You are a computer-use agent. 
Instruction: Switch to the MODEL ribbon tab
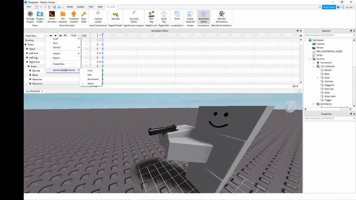(81, 7)
